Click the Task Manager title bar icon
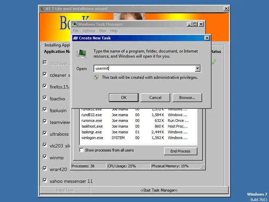 point(75,24)
